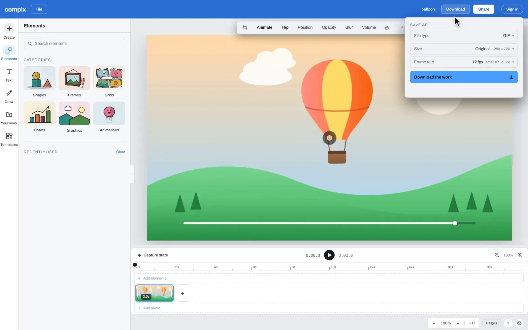Open the File menu
This screenshot has width=528, height=330.
39,9
